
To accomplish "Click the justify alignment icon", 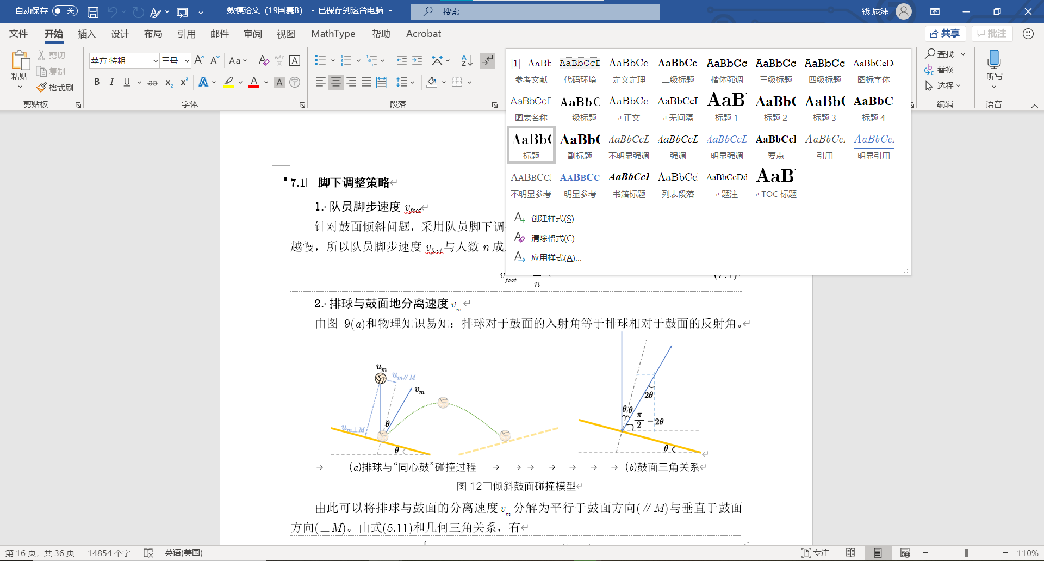I will [366, 82].
